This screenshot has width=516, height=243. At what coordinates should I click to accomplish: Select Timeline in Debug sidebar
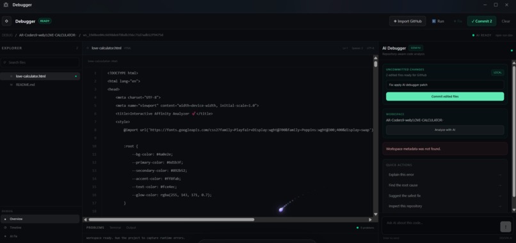pos(40,228)
